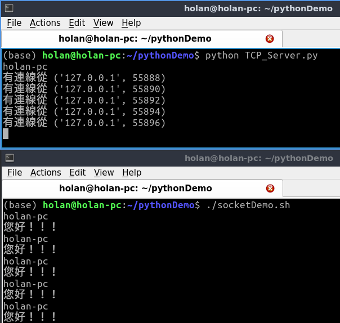Click the '(base)' environment label in bottom terminal

click(20, 205)
